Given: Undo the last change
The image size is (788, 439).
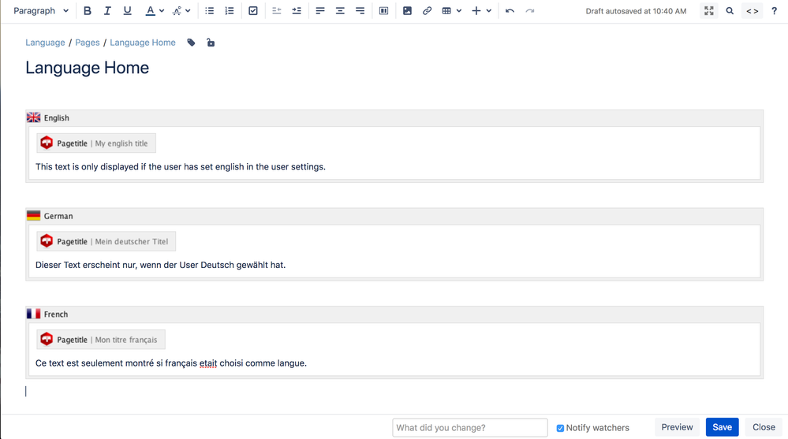Looking at the screenshot, I should [x=510, y=10].
